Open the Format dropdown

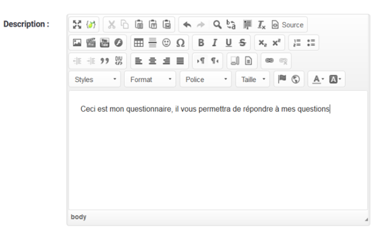pos(150,79)
